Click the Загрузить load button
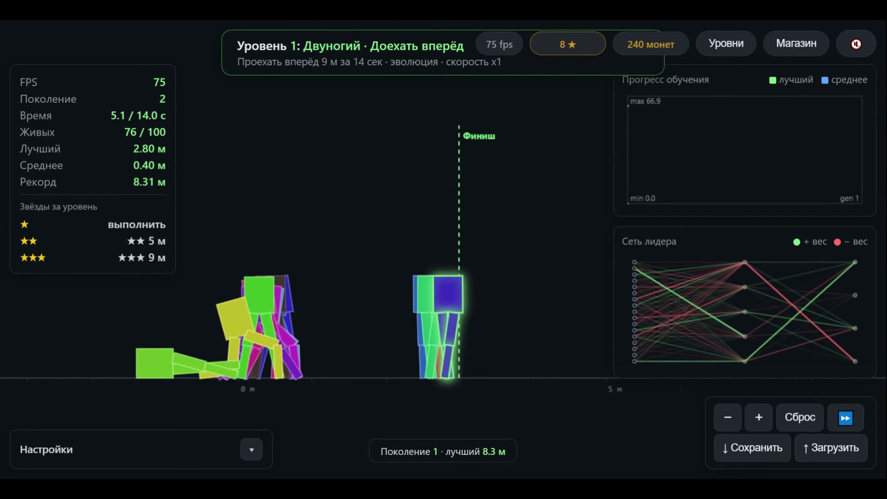 click(831, 448)
